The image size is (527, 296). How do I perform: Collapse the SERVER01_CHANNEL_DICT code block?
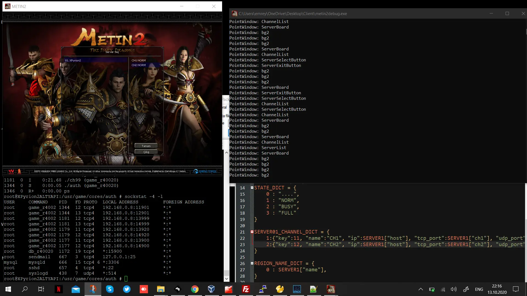[252, 232]
